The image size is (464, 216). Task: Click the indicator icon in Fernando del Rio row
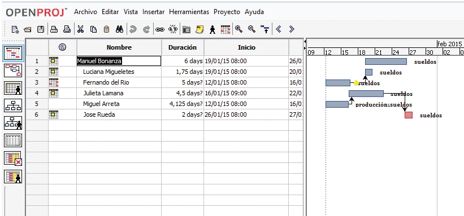(x=54, y=82)
